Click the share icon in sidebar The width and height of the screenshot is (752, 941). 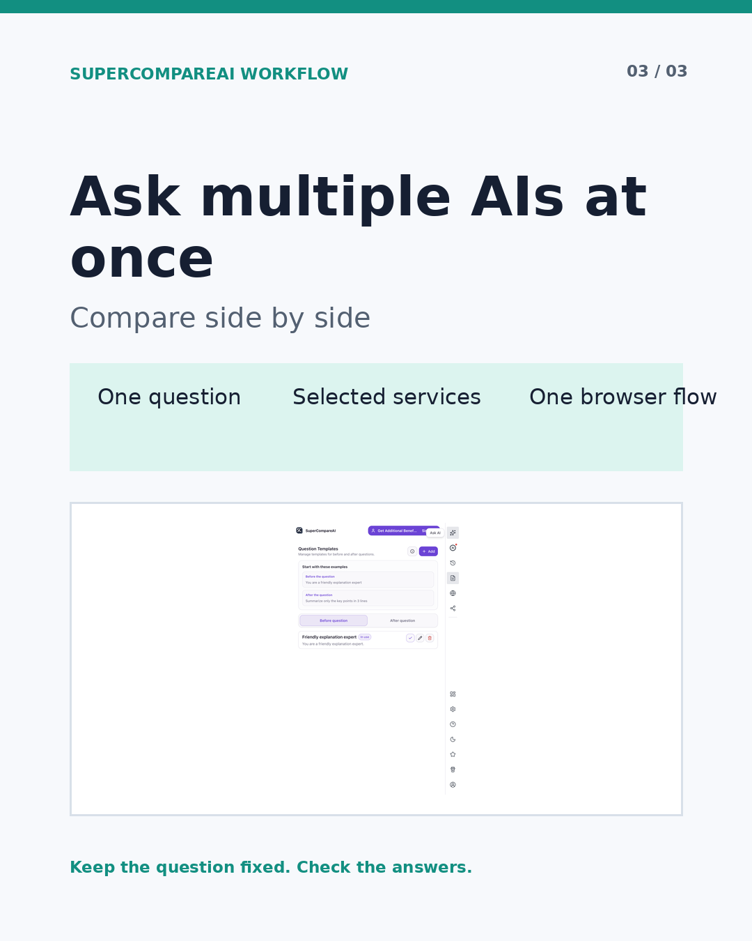point(453,609)
